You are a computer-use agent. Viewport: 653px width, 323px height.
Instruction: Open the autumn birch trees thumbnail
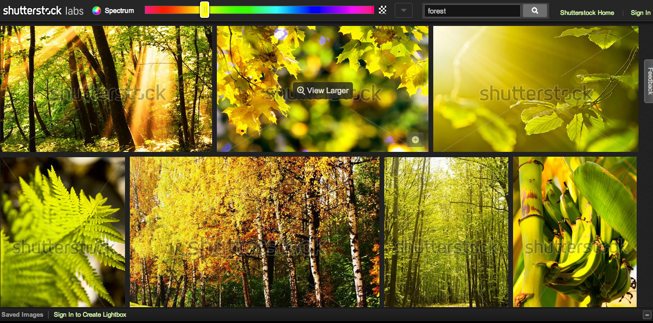pyautogui.click(x=254, y=232)
